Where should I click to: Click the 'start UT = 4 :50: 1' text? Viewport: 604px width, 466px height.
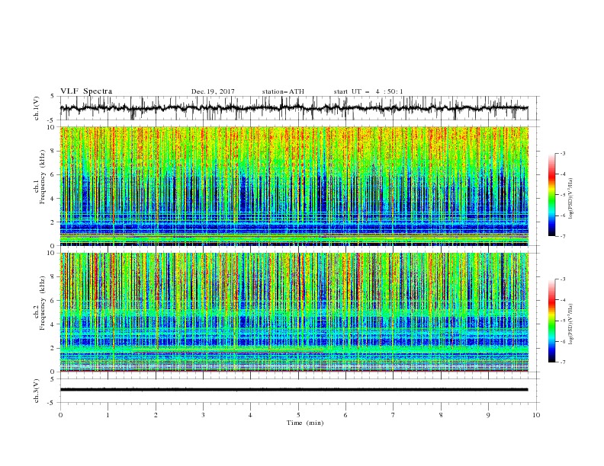368,91
